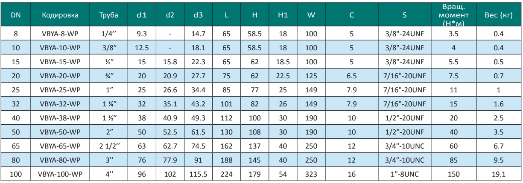
Task: Click the DN column header
Action: (15, 15)
